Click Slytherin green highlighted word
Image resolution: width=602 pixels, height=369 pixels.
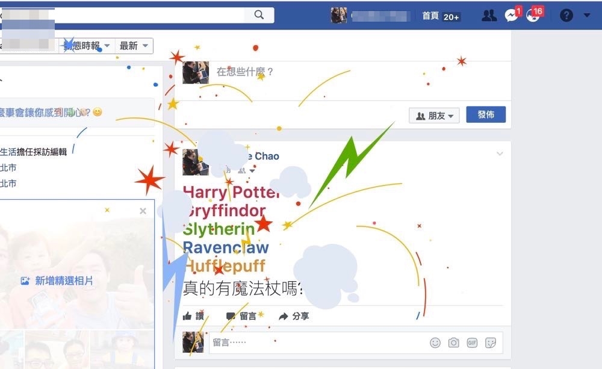(219, 229)
